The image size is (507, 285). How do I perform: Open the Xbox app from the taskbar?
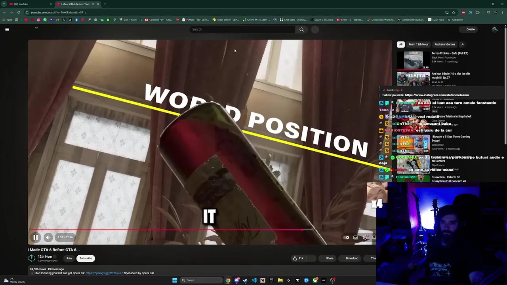click(315, 280)
